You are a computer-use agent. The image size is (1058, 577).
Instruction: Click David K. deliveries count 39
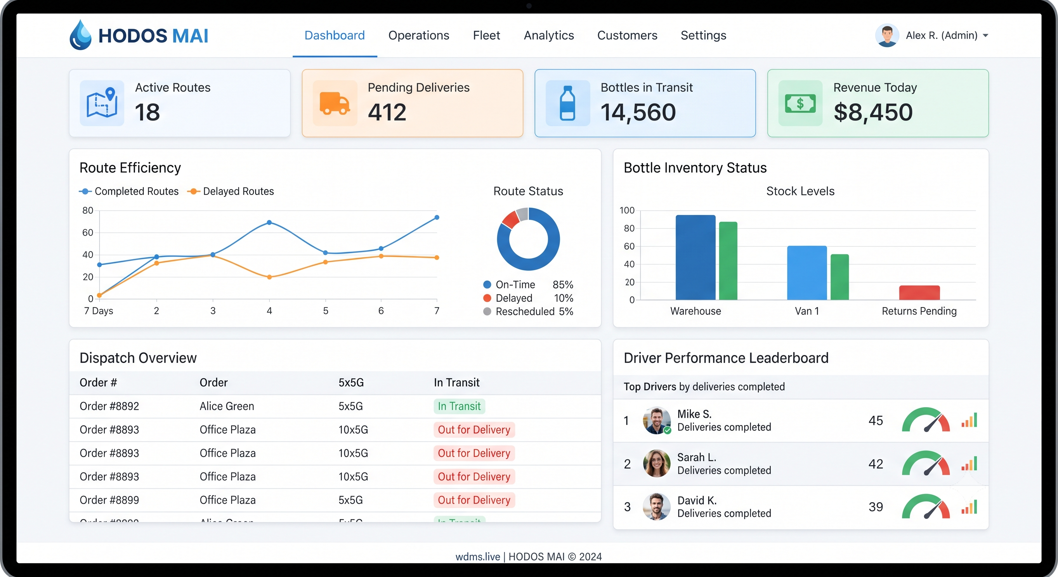pyautogui.click(x=876, y=507)
